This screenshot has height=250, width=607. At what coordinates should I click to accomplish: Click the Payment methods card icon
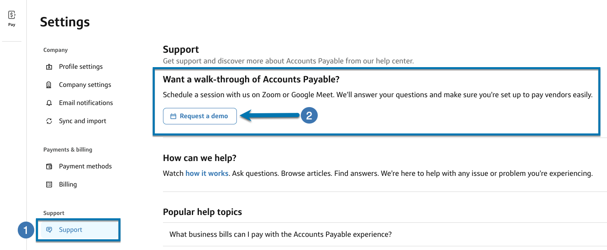tap(50, 166)
